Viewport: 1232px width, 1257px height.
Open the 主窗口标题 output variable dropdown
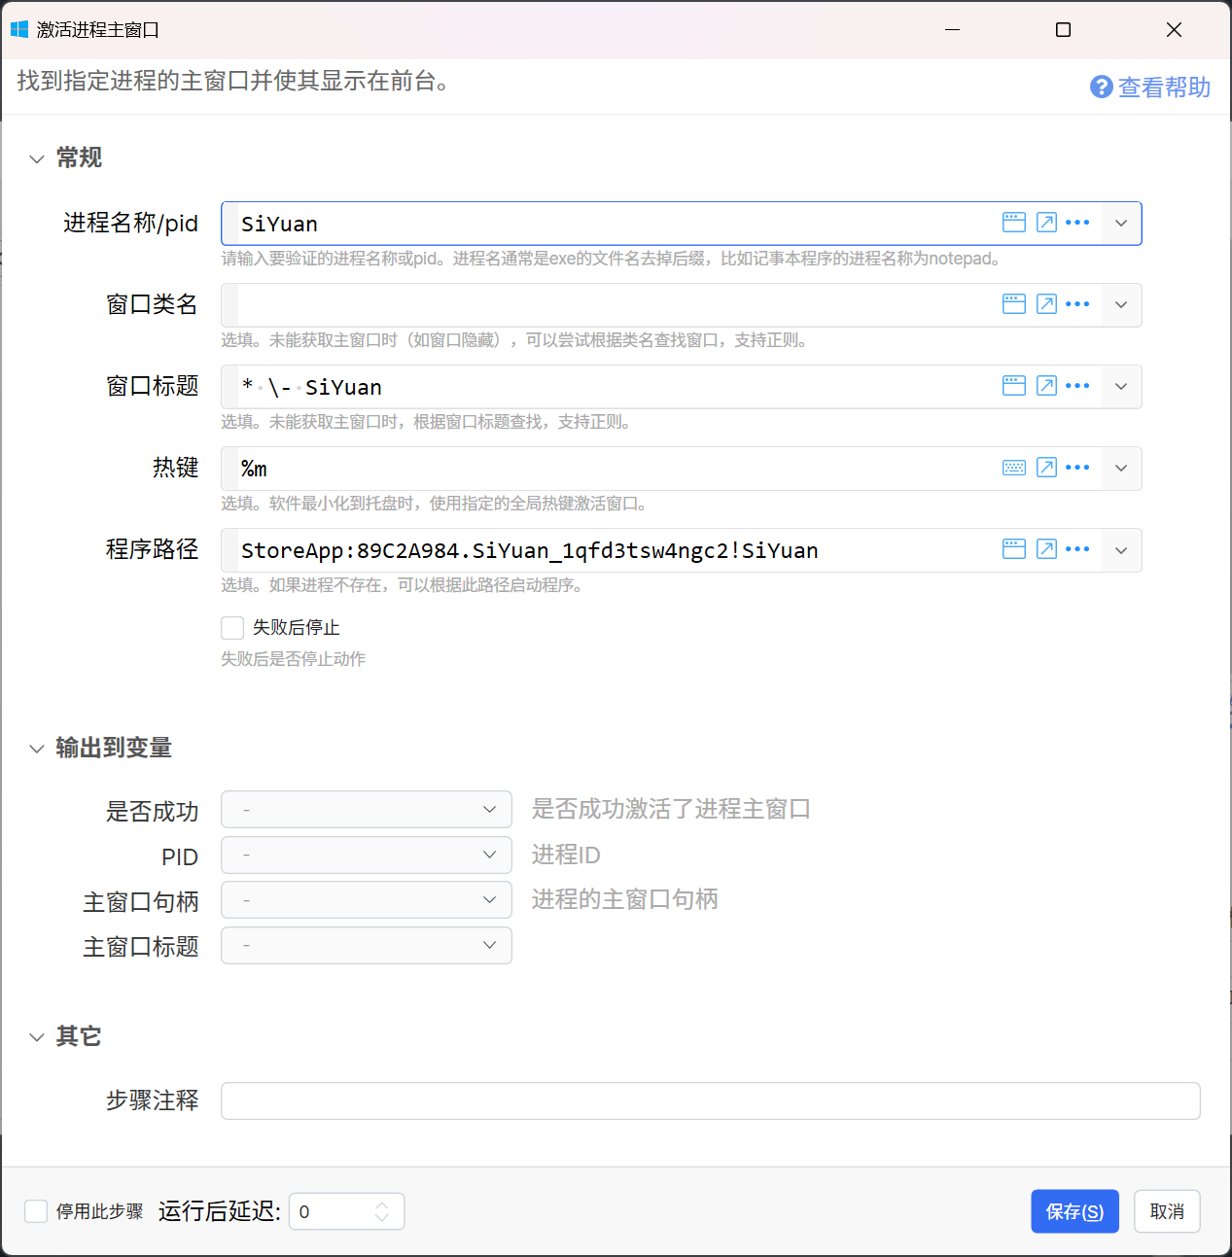tap(367, 946)
